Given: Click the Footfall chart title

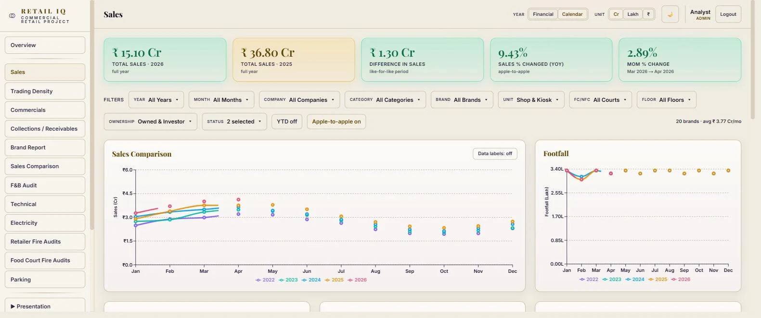Looking at the screenshot, I should click(556, 154).
